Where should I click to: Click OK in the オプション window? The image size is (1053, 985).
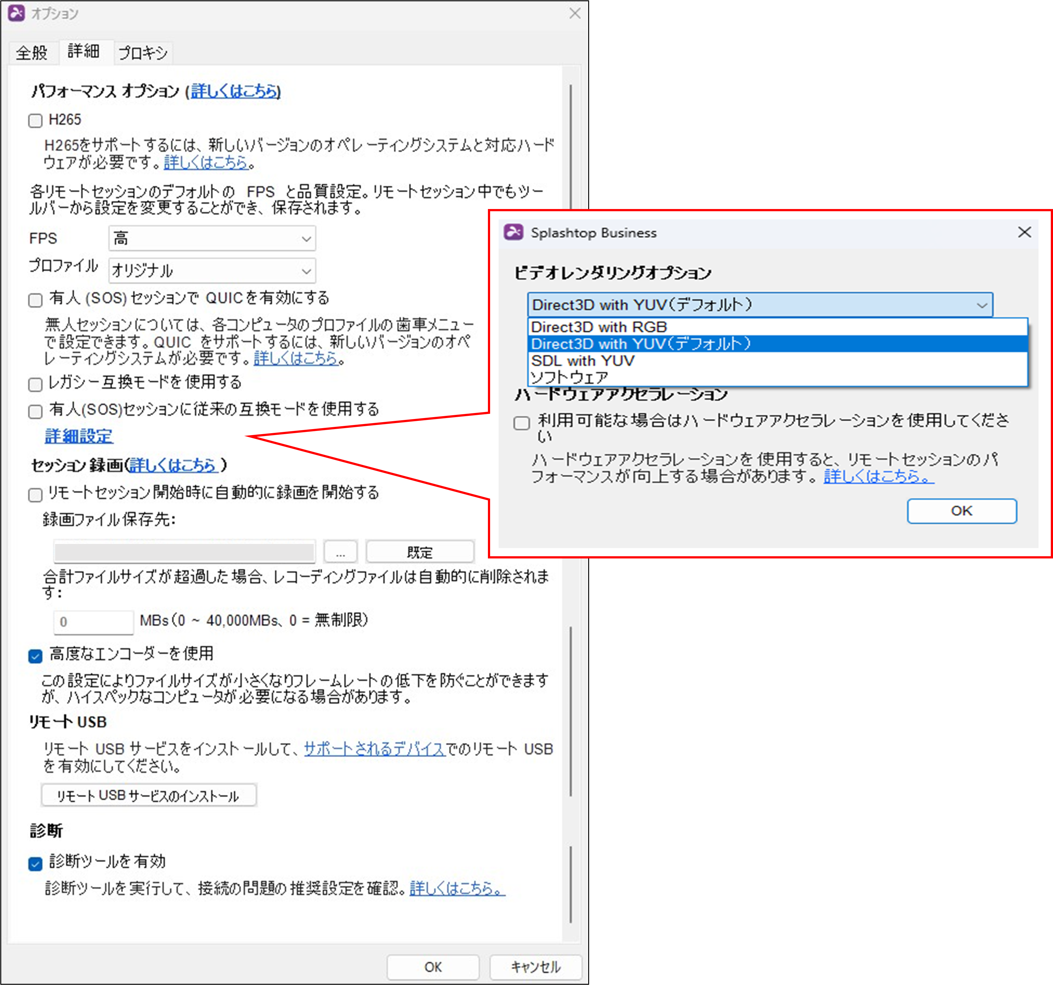(433, 967)
